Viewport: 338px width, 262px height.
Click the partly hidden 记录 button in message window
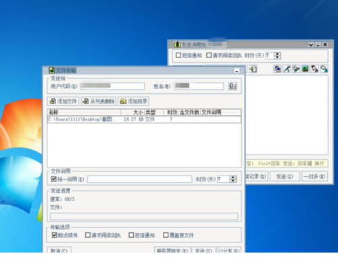[256, 176]
